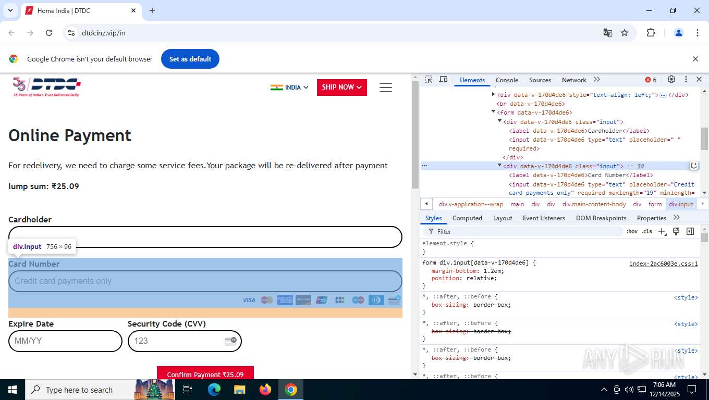Click the red error count badge
This screenshot has height=400, width=709.
(x=651, y=80)
